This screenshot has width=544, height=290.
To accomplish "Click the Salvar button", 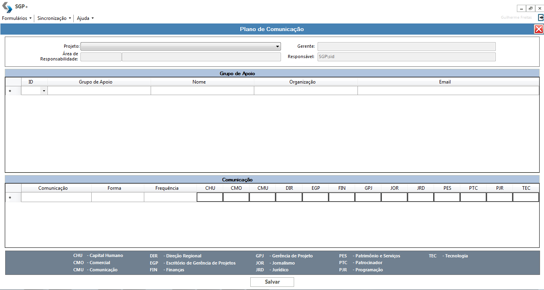I will [x=272, y=282].
